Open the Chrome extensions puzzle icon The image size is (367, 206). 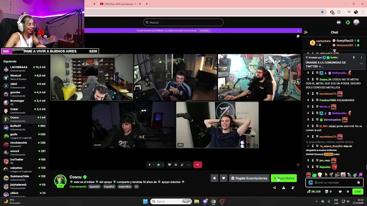click(x=339, y=12)
